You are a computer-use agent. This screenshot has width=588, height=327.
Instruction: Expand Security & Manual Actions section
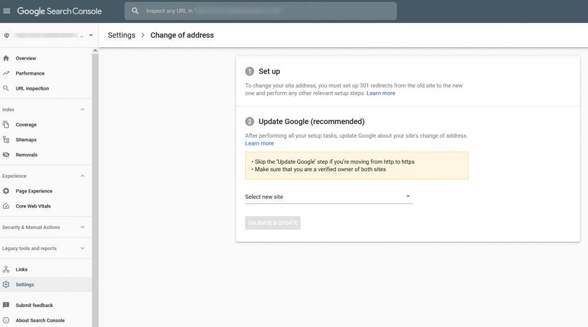tap(82, 227)
